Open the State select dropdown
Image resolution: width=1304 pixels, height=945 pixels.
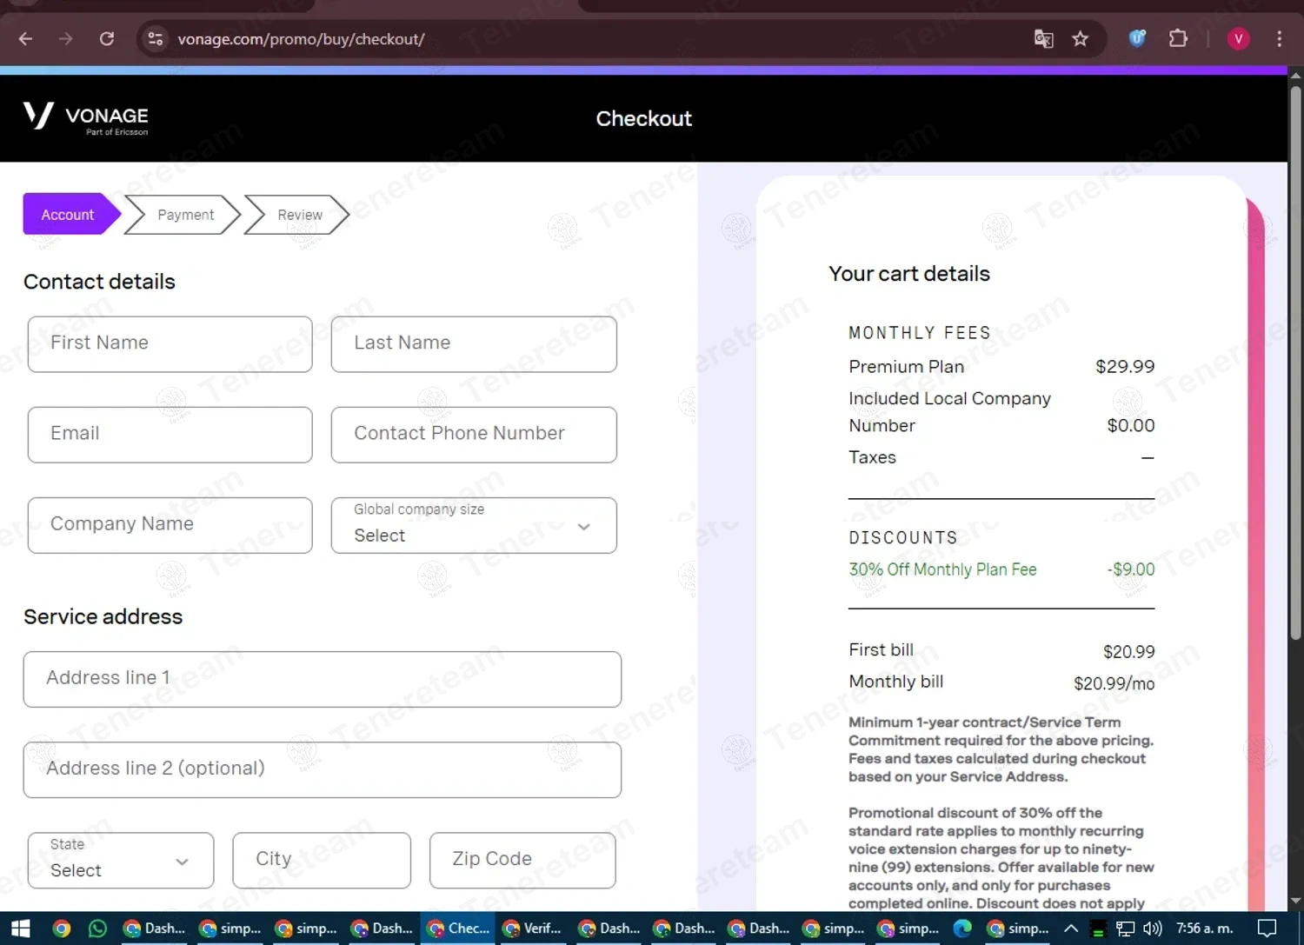pyautogui.click(x=121, y=861)
